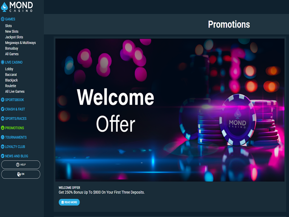Click the Loyalty Club crown icon
The width and height of the screenshot is (289, 217).
[3, 147]
